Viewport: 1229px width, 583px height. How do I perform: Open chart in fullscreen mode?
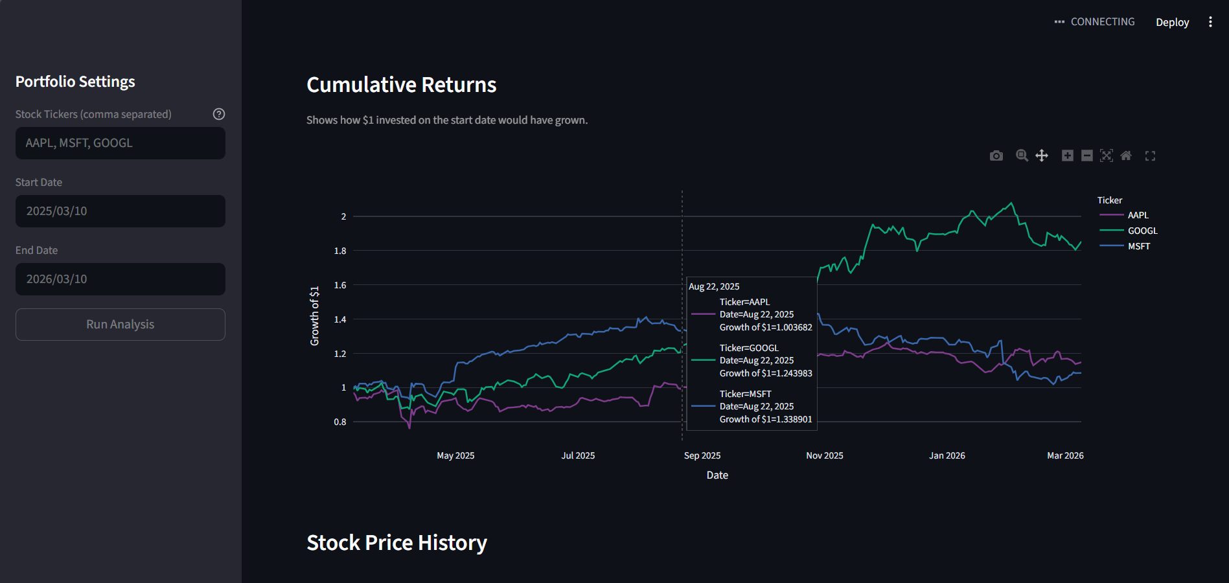pos(1150,155)
